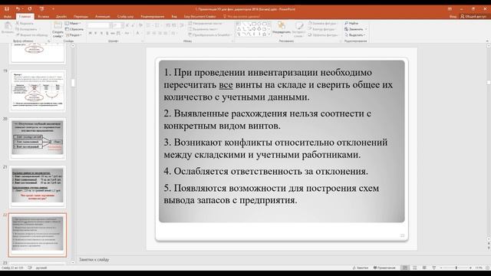Toggle strikethrough formatting
Viewport: 491px width, 276px height.
113,33
